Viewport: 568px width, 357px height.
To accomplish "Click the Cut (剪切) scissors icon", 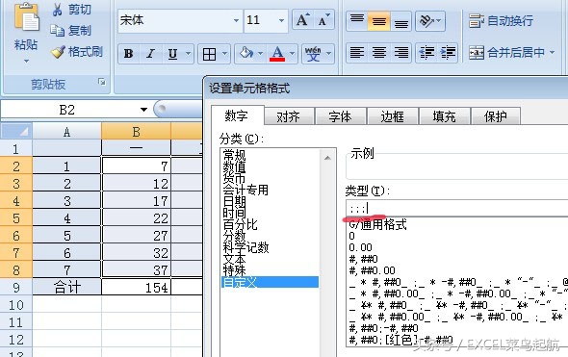I will click(57, 10).
